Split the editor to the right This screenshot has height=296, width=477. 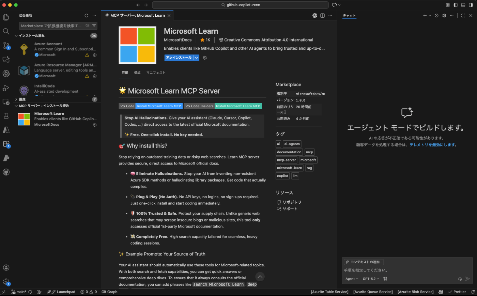(322, 16)
